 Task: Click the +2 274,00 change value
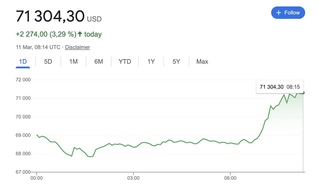pos(32,34)
